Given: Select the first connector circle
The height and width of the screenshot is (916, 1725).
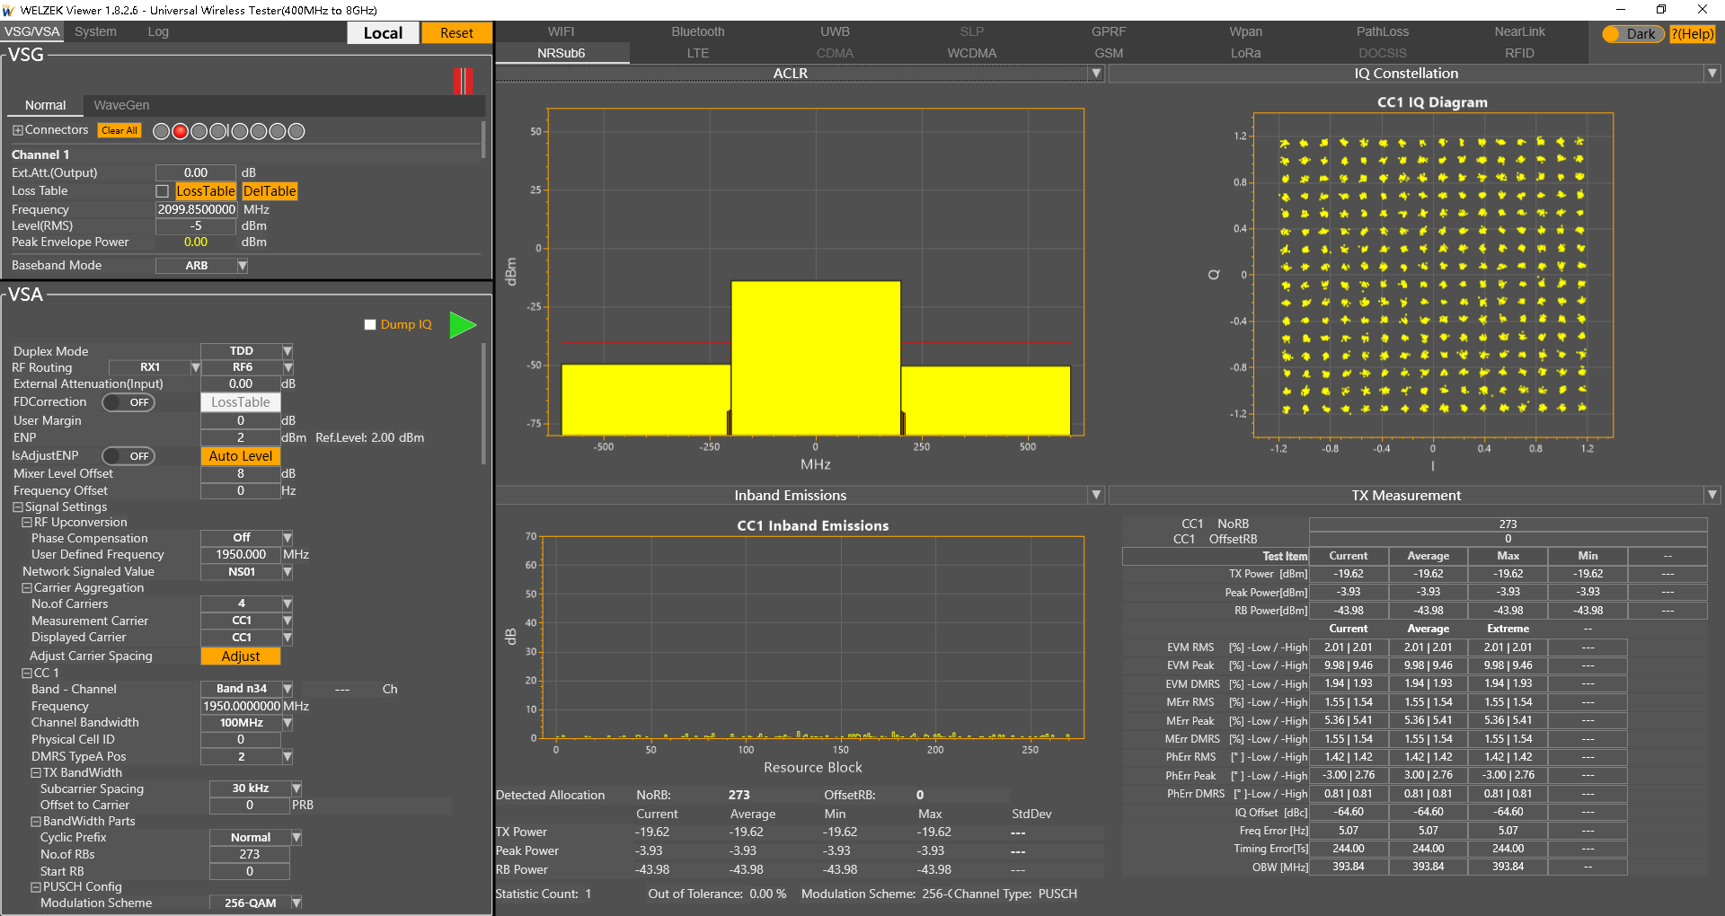Looking at the screenshot, I should [x=161, y=131].
